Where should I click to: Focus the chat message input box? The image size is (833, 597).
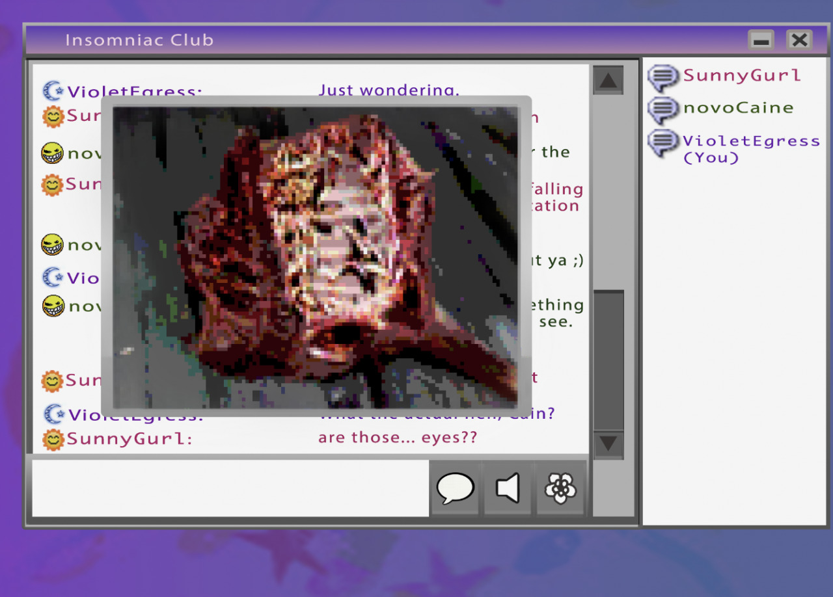tap(230, 488)
